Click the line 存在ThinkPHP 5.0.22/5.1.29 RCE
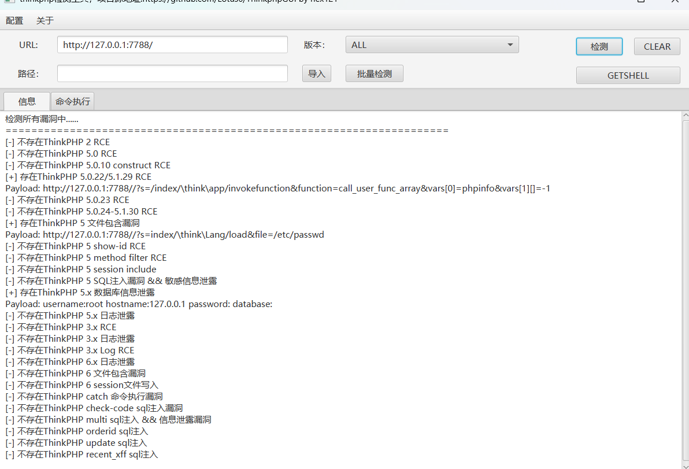Image resolution: width=689 pixels, height=469 pixels. point(79,177)
